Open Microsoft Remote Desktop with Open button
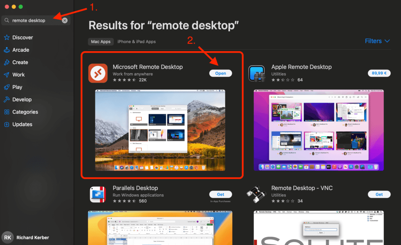Viewport: 401px width, 245px height. tap(220, 73)
